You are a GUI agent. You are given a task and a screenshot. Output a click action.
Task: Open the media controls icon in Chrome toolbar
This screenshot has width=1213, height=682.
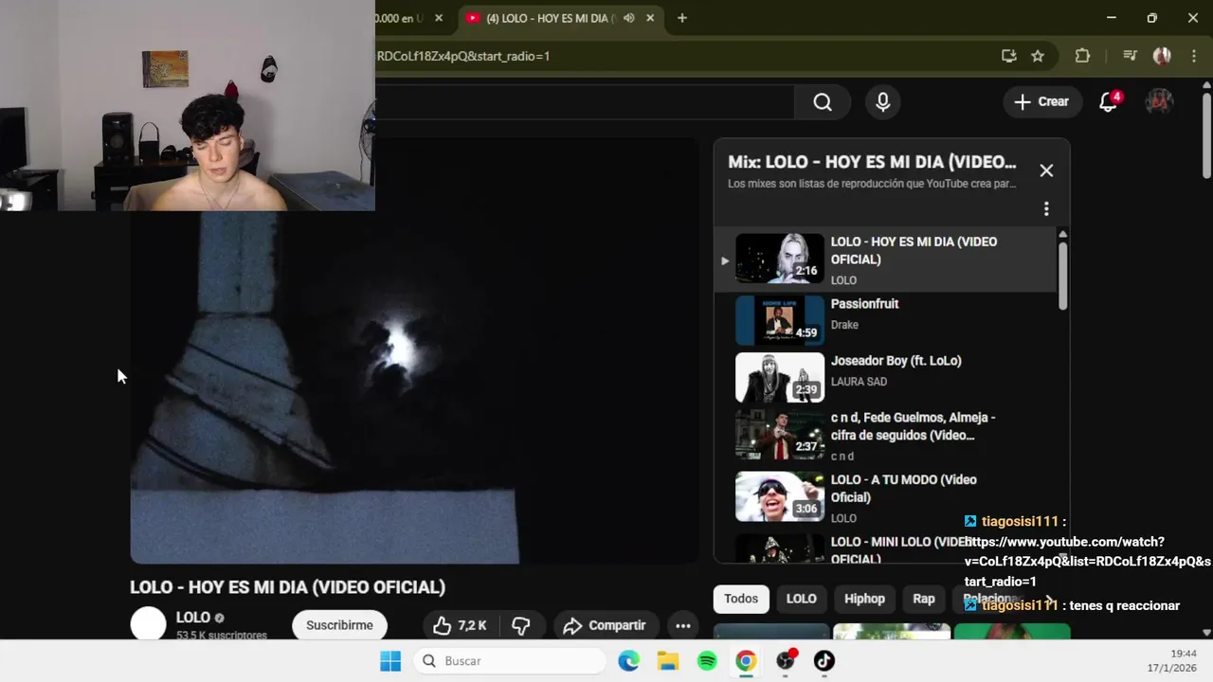click(1130, 56)
